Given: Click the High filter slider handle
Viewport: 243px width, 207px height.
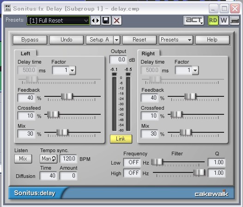Looking at the screenshot, I should pos(200,172).
